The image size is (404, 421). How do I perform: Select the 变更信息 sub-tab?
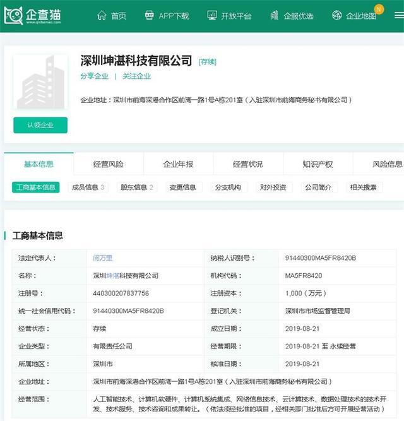click(182, 187)
